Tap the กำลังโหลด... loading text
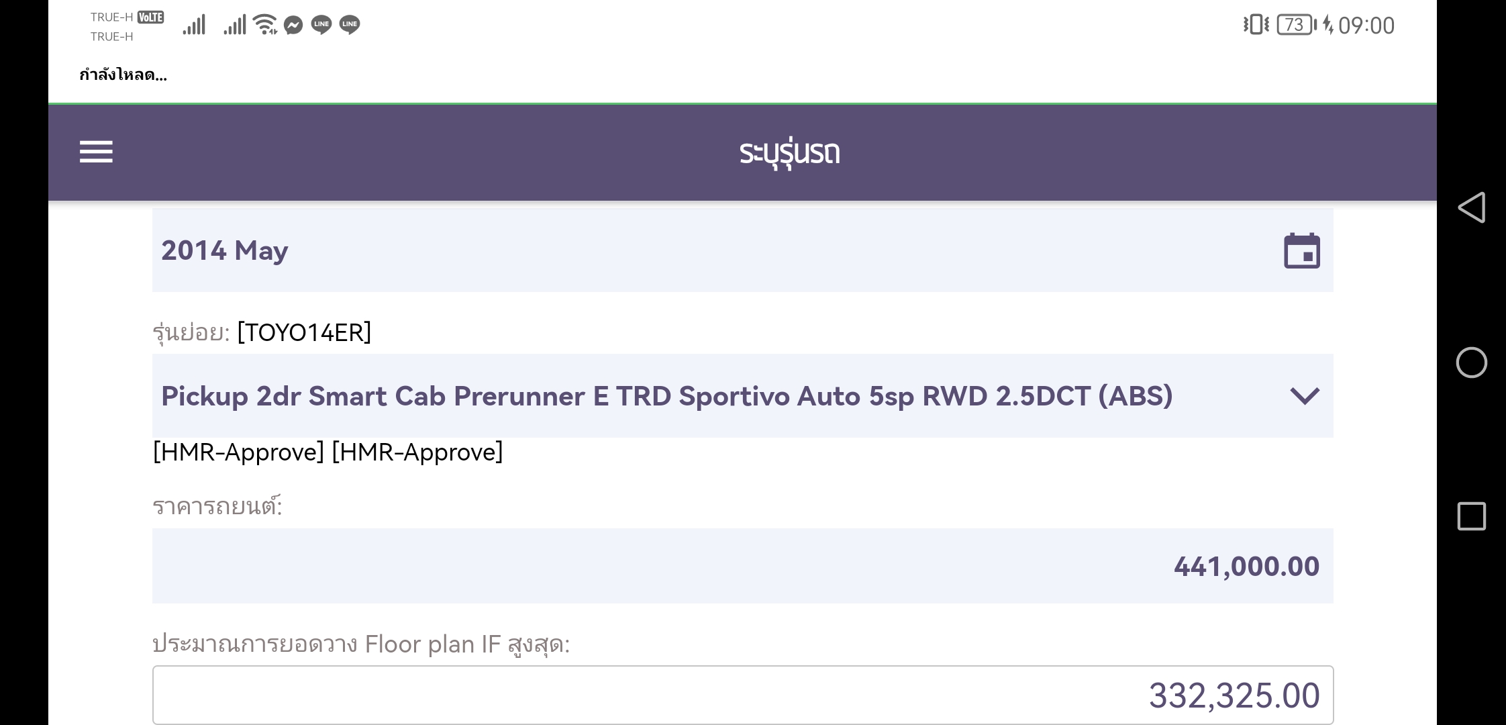The height and width of the screenshot is (725, 1506). pos(123,75)
